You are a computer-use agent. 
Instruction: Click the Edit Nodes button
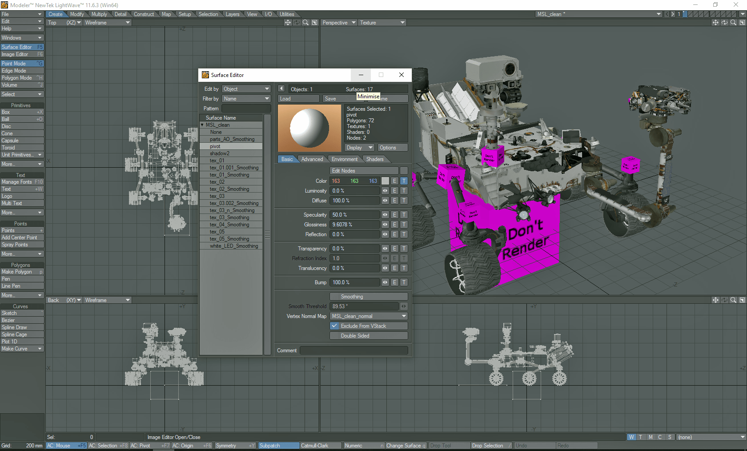tap(364, 170)
